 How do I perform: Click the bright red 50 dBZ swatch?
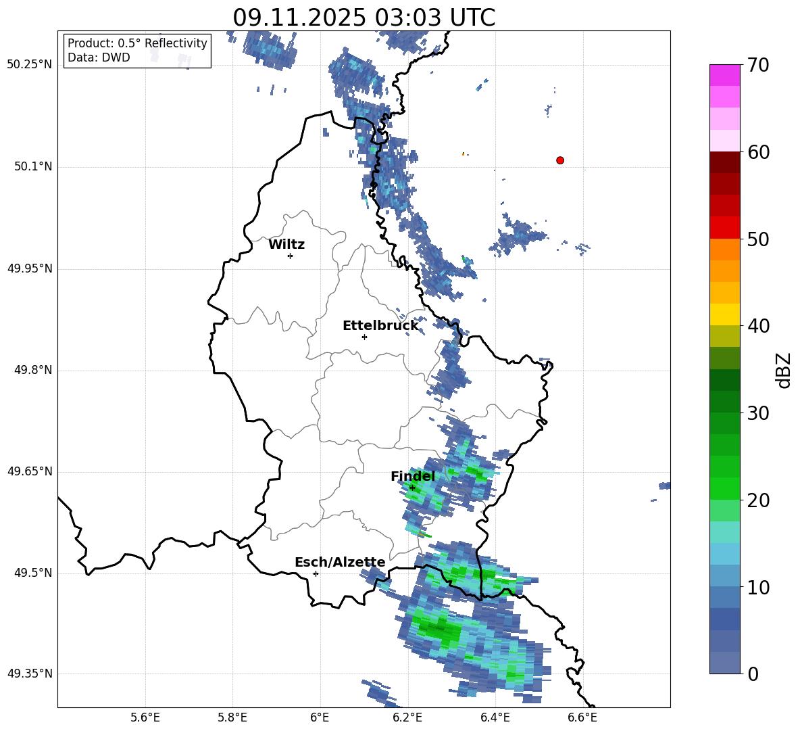[724, 228]
